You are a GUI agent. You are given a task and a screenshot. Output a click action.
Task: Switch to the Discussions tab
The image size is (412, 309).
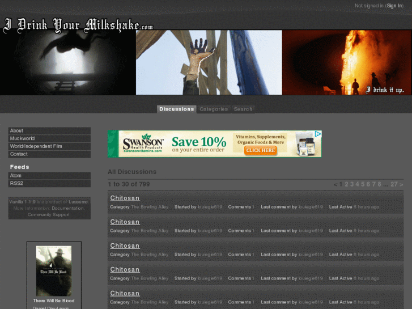tap(177, 109)
